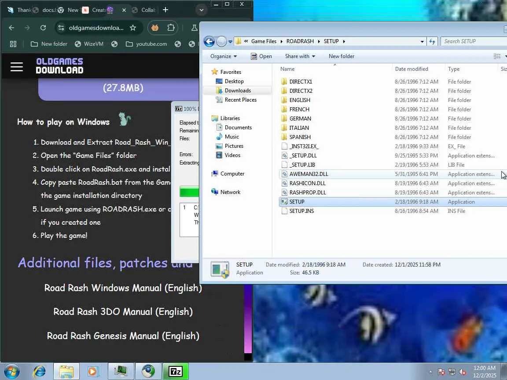Open Chrome extensions puzzle icon
This screenshot has width=507, height=380.
tap(171, 28)
